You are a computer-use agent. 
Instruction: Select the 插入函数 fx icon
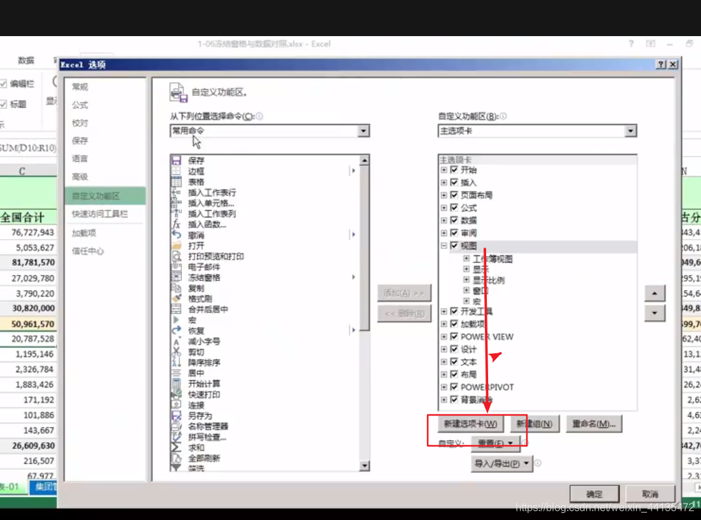(177, 225)
